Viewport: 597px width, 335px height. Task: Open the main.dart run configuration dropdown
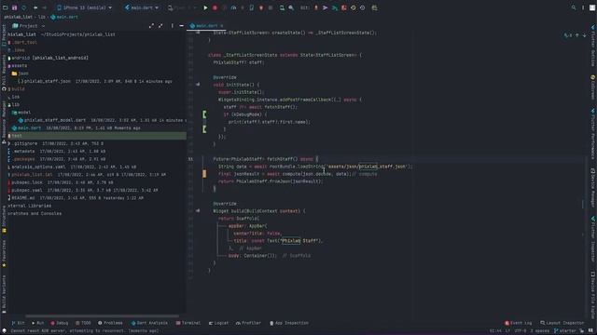coord(142,7)
